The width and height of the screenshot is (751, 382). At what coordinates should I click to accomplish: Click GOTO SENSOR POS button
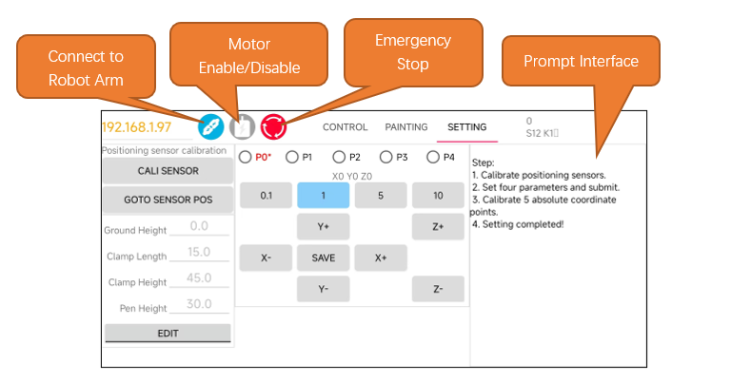(168, 200)
